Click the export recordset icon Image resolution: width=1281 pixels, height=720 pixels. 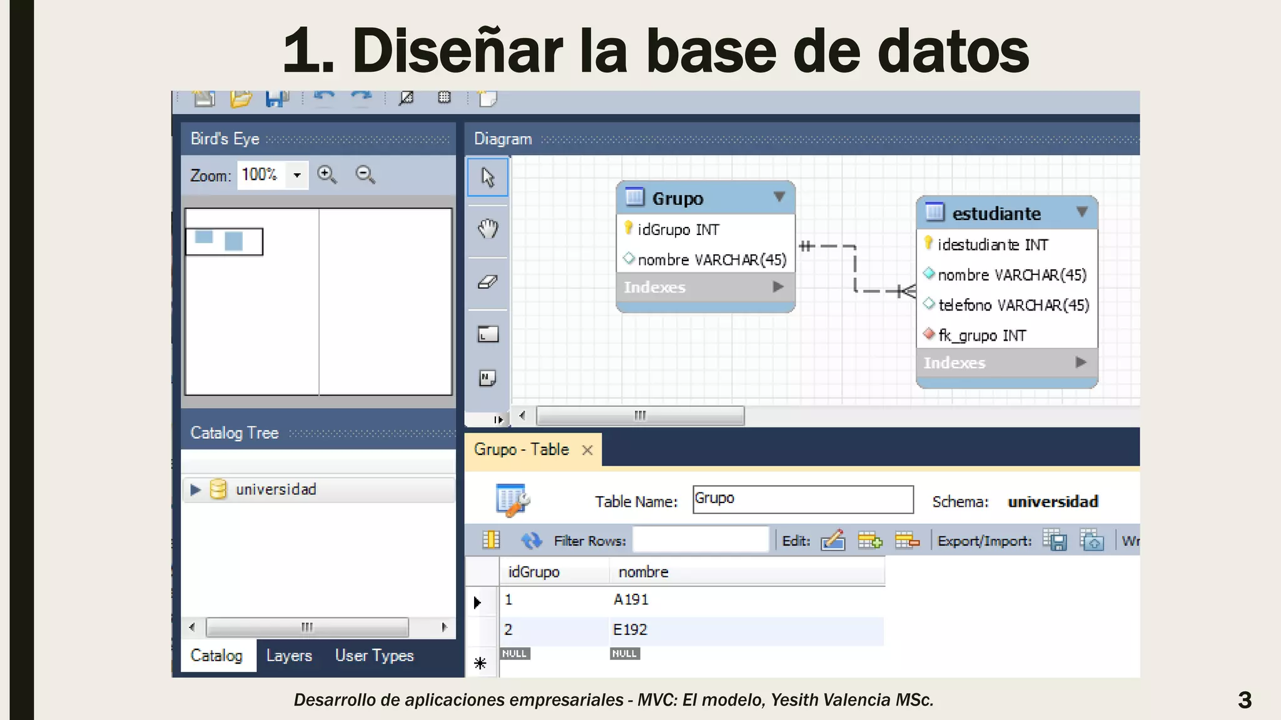pos(1055,540)
